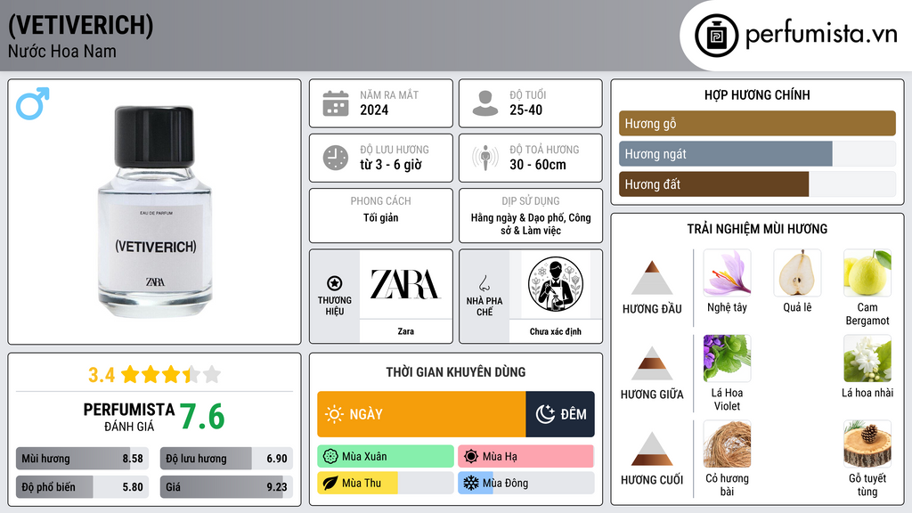Screen dimensions: 912x513
Task: Click the Chưa xác định perfumer caption
Action: click(556, 331)
